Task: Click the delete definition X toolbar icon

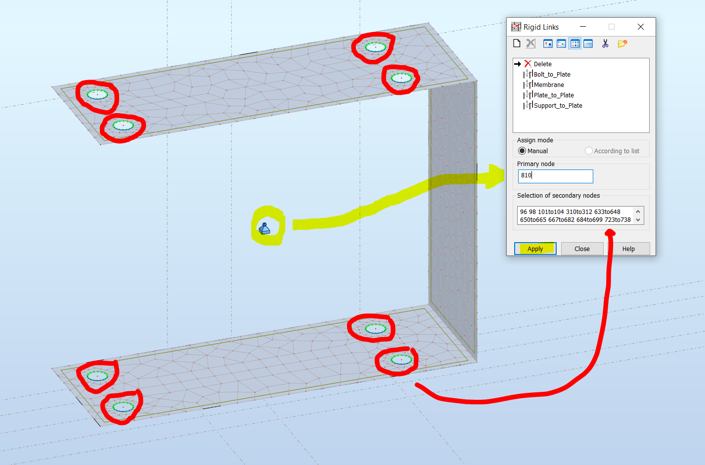Action: (530, 43)
